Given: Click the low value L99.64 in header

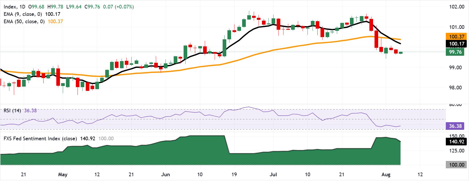Looking at the screenshot, I should click(x=74, y=7).
